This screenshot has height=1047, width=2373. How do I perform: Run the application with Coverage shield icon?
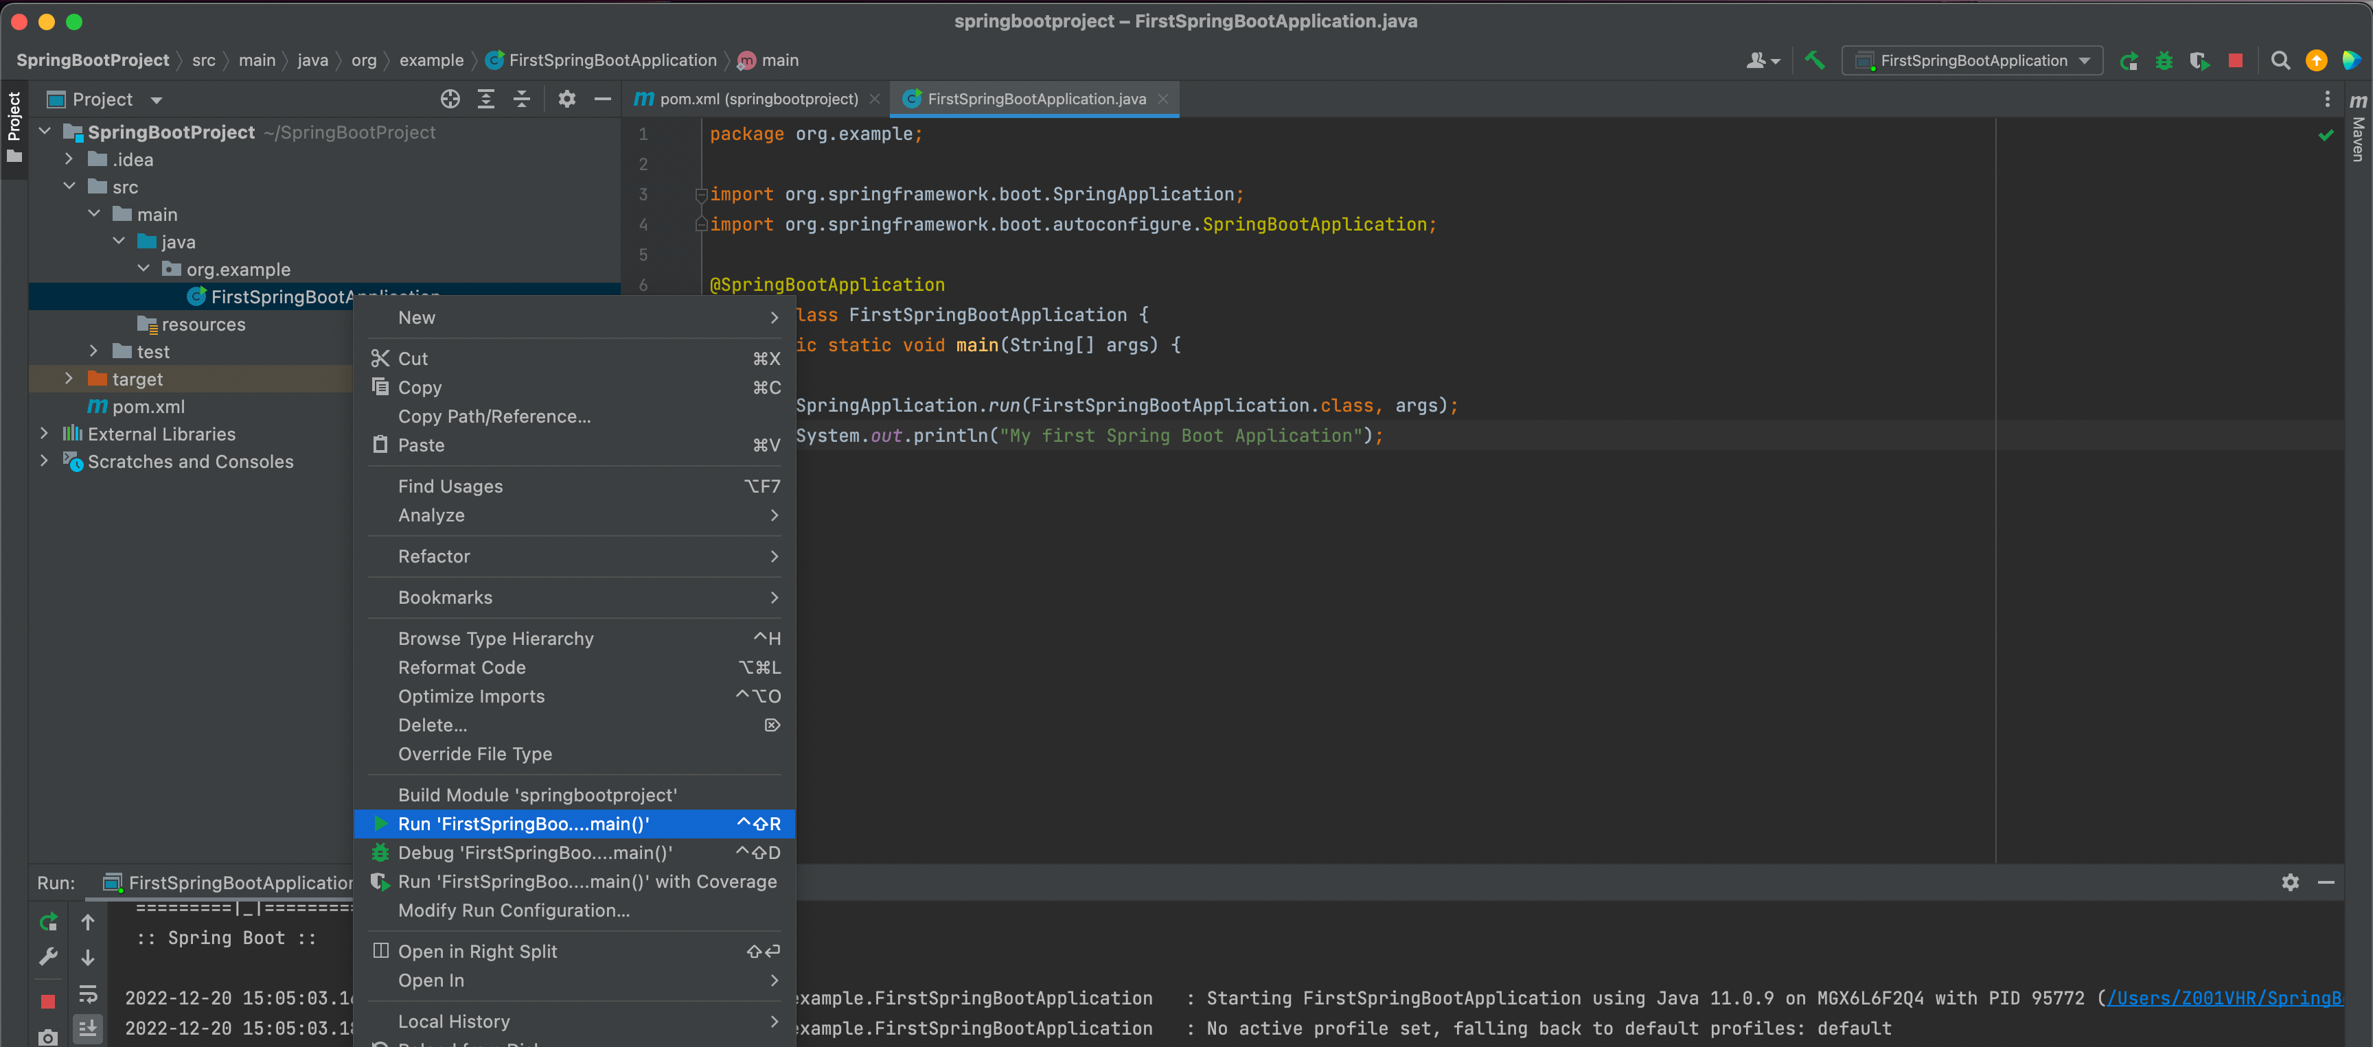[x=2200, y=60]
